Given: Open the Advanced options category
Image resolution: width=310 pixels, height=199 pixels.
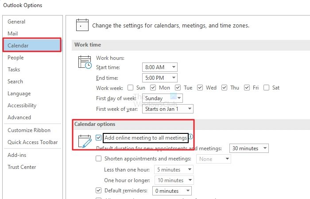Looking at the screenshot, I should click(x=19, y=117).
